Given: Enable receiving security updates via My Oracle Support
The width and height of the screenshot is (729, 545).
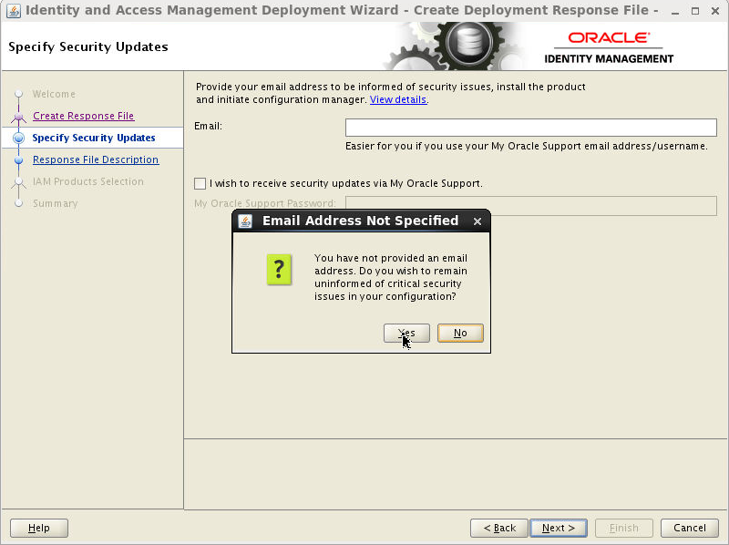Looking at the screenshot, I should tap(200, 184).
